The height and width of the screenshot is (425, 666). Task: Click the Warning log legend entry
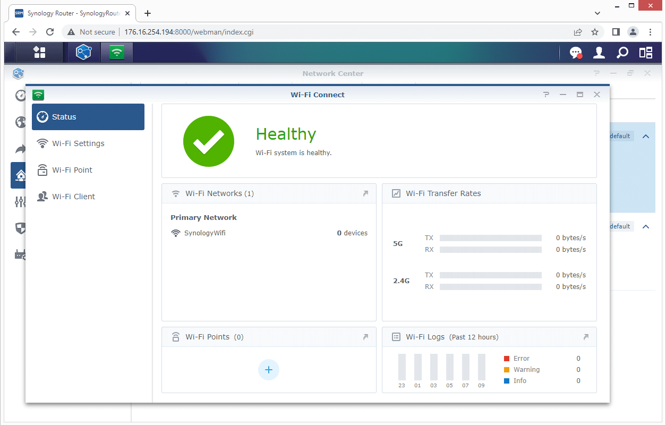(522, 370)
